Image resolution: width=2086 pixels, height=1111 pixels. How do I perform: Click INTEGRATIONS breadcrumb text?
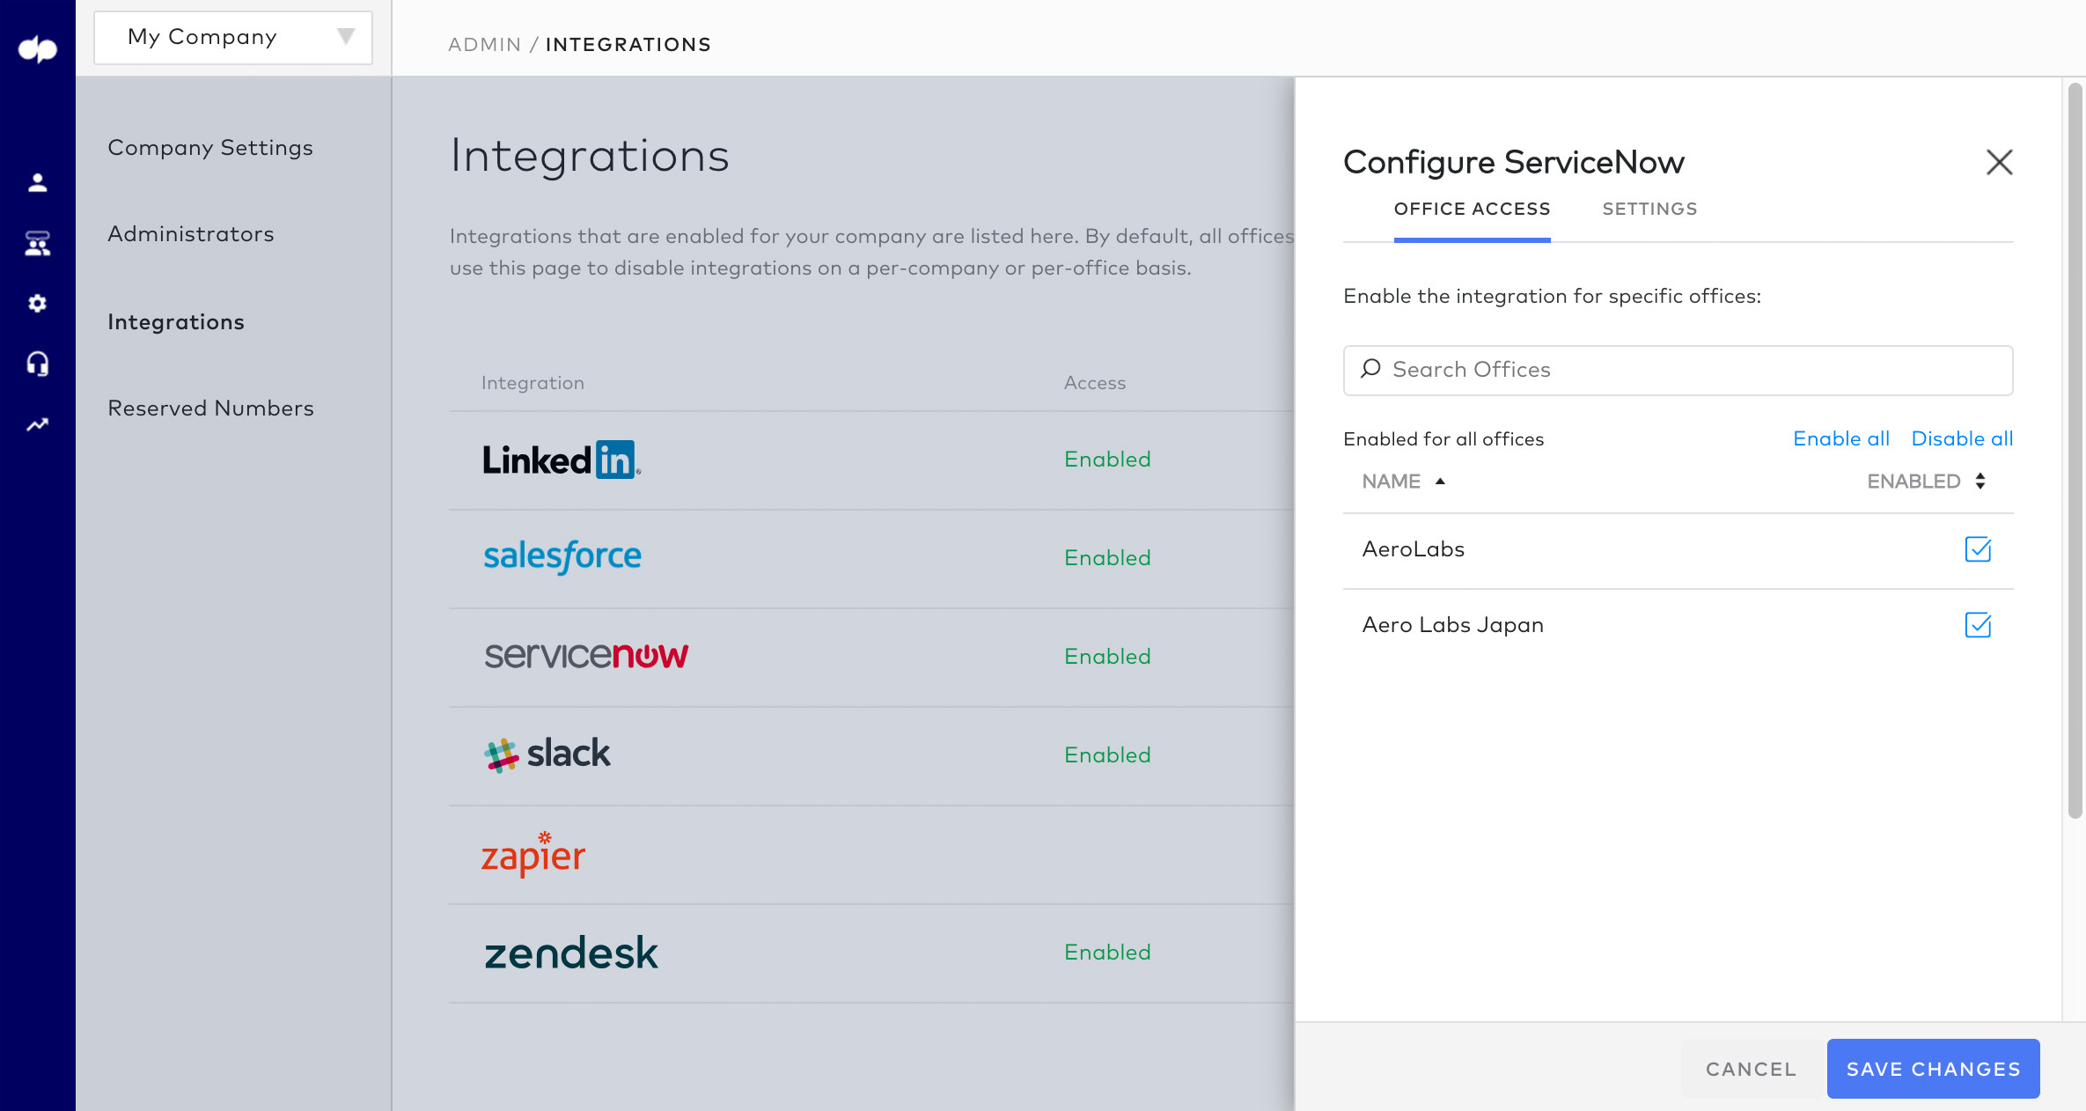point(628,45)
